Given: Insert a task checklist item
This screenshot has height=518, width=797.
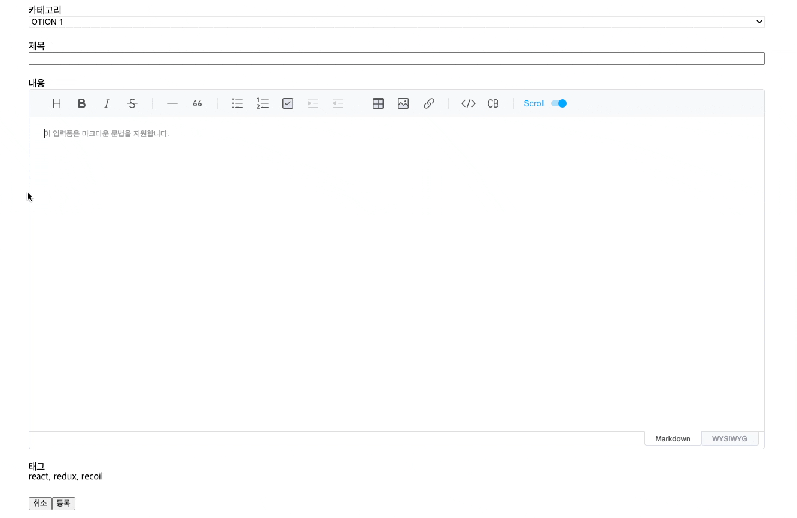Looking at the screenshot, I should click(x=288, y=103).
